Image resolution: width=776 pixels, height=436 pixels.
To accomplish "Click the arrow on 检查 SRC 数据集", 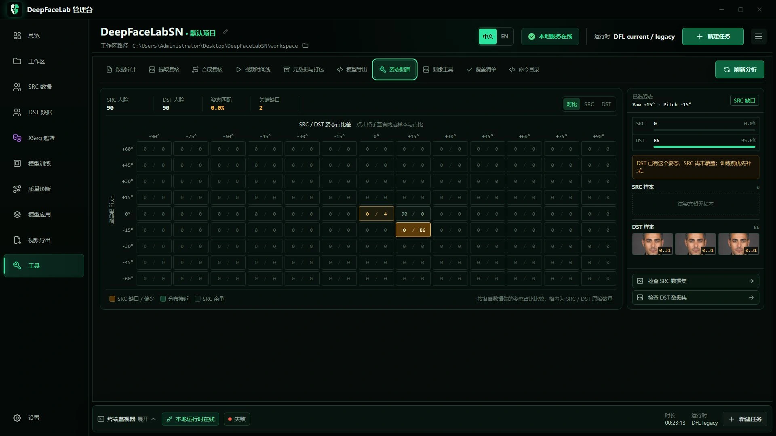I will (751, 281).
